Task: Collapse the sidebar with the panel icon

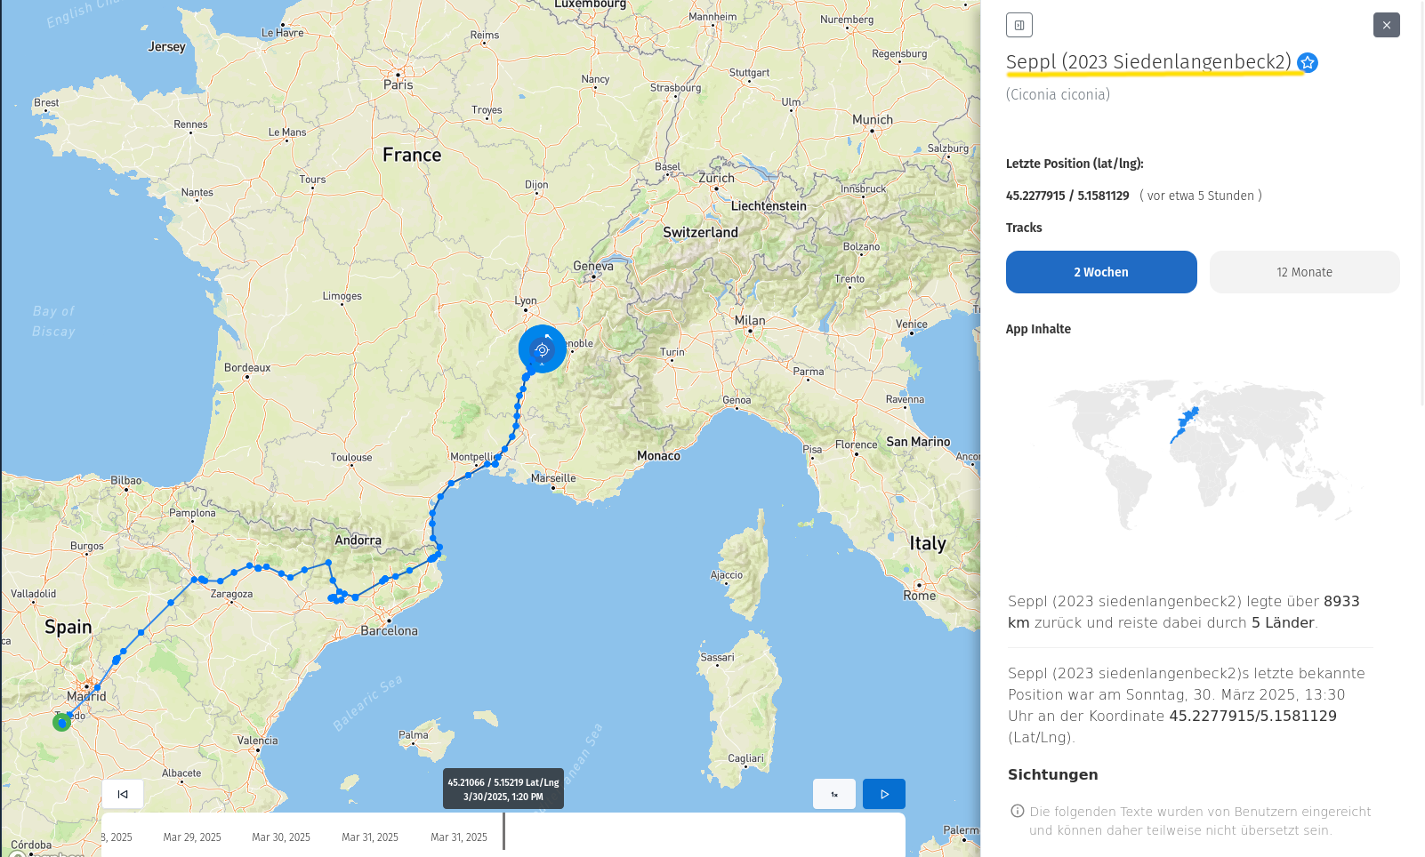Action: tap(1018, 25)
